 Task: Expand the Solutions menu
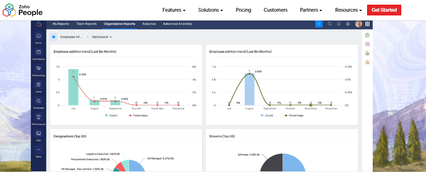click(210, 10)
